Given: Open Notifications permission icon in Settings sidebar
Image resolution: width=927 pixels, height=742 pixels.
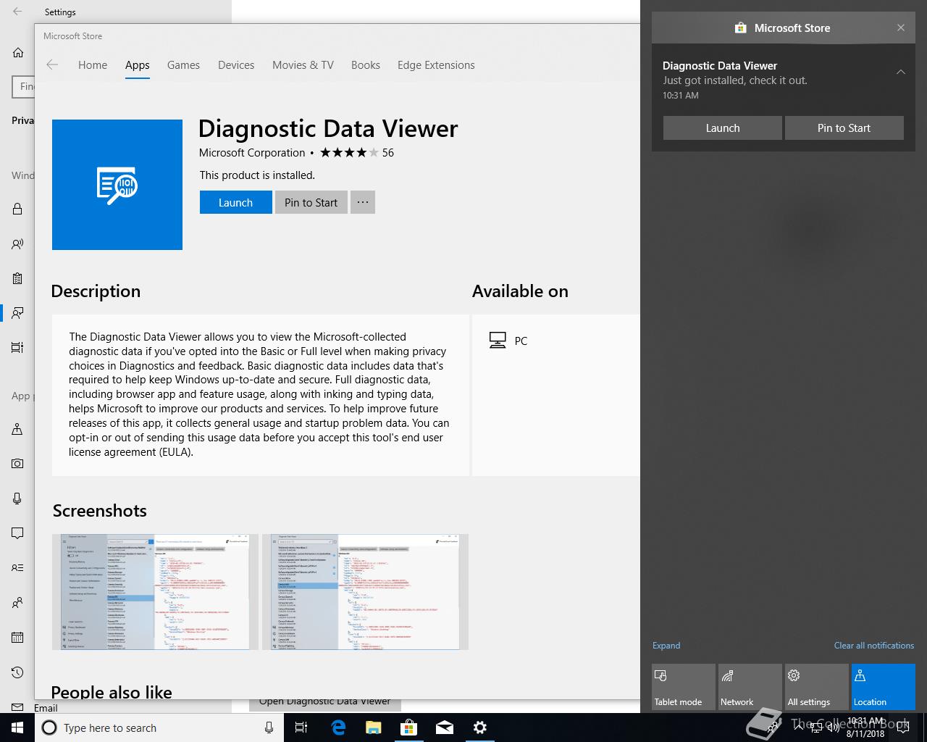Looking at the screenshot, I should (17, 533).
